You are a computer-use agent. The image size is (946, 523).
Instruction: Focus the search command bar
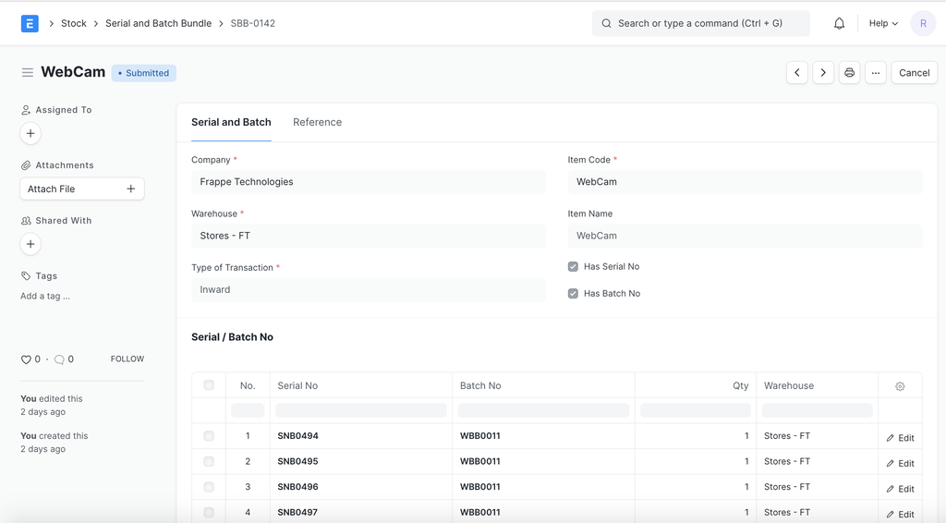click(701, 23)
